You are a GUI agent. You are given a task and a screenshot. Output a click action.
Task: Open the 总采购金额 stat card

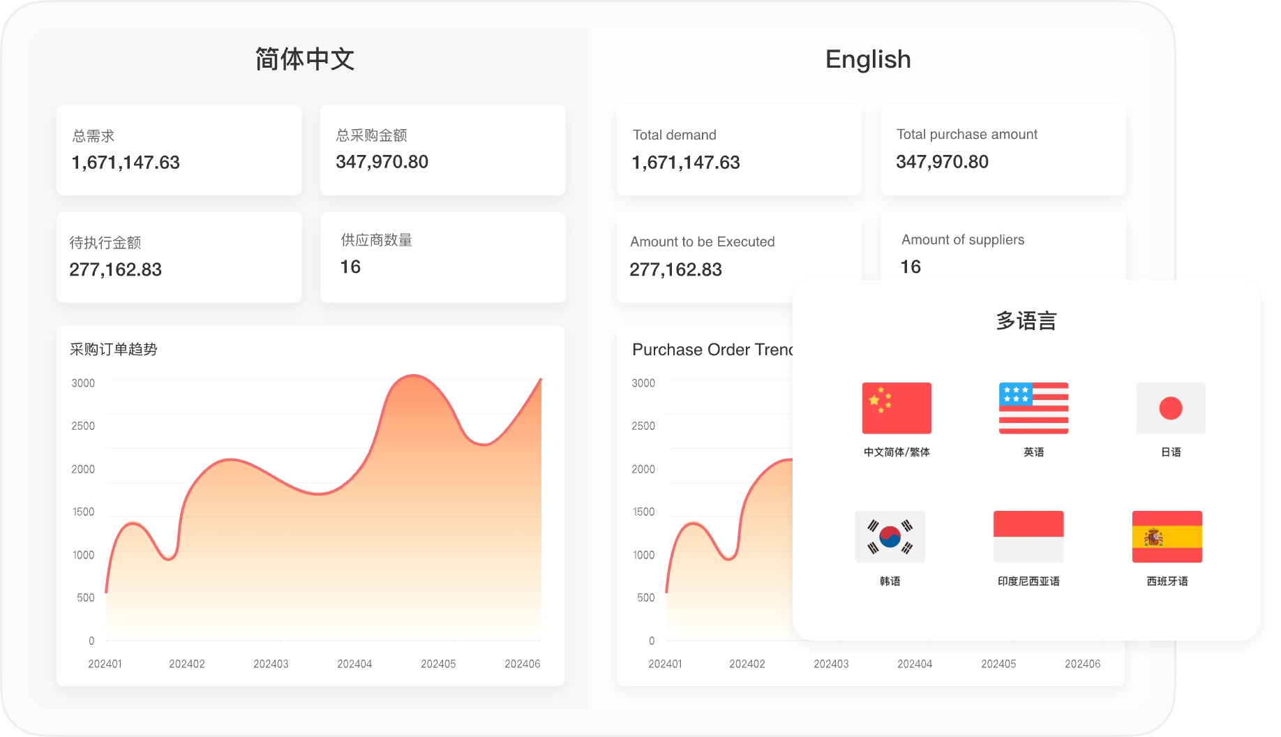pyautogui.click(x=442, y=150)
